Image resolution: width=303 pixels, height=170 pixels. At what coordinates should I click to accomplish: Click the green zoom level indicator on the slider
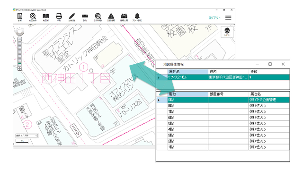tap(20, 63)
